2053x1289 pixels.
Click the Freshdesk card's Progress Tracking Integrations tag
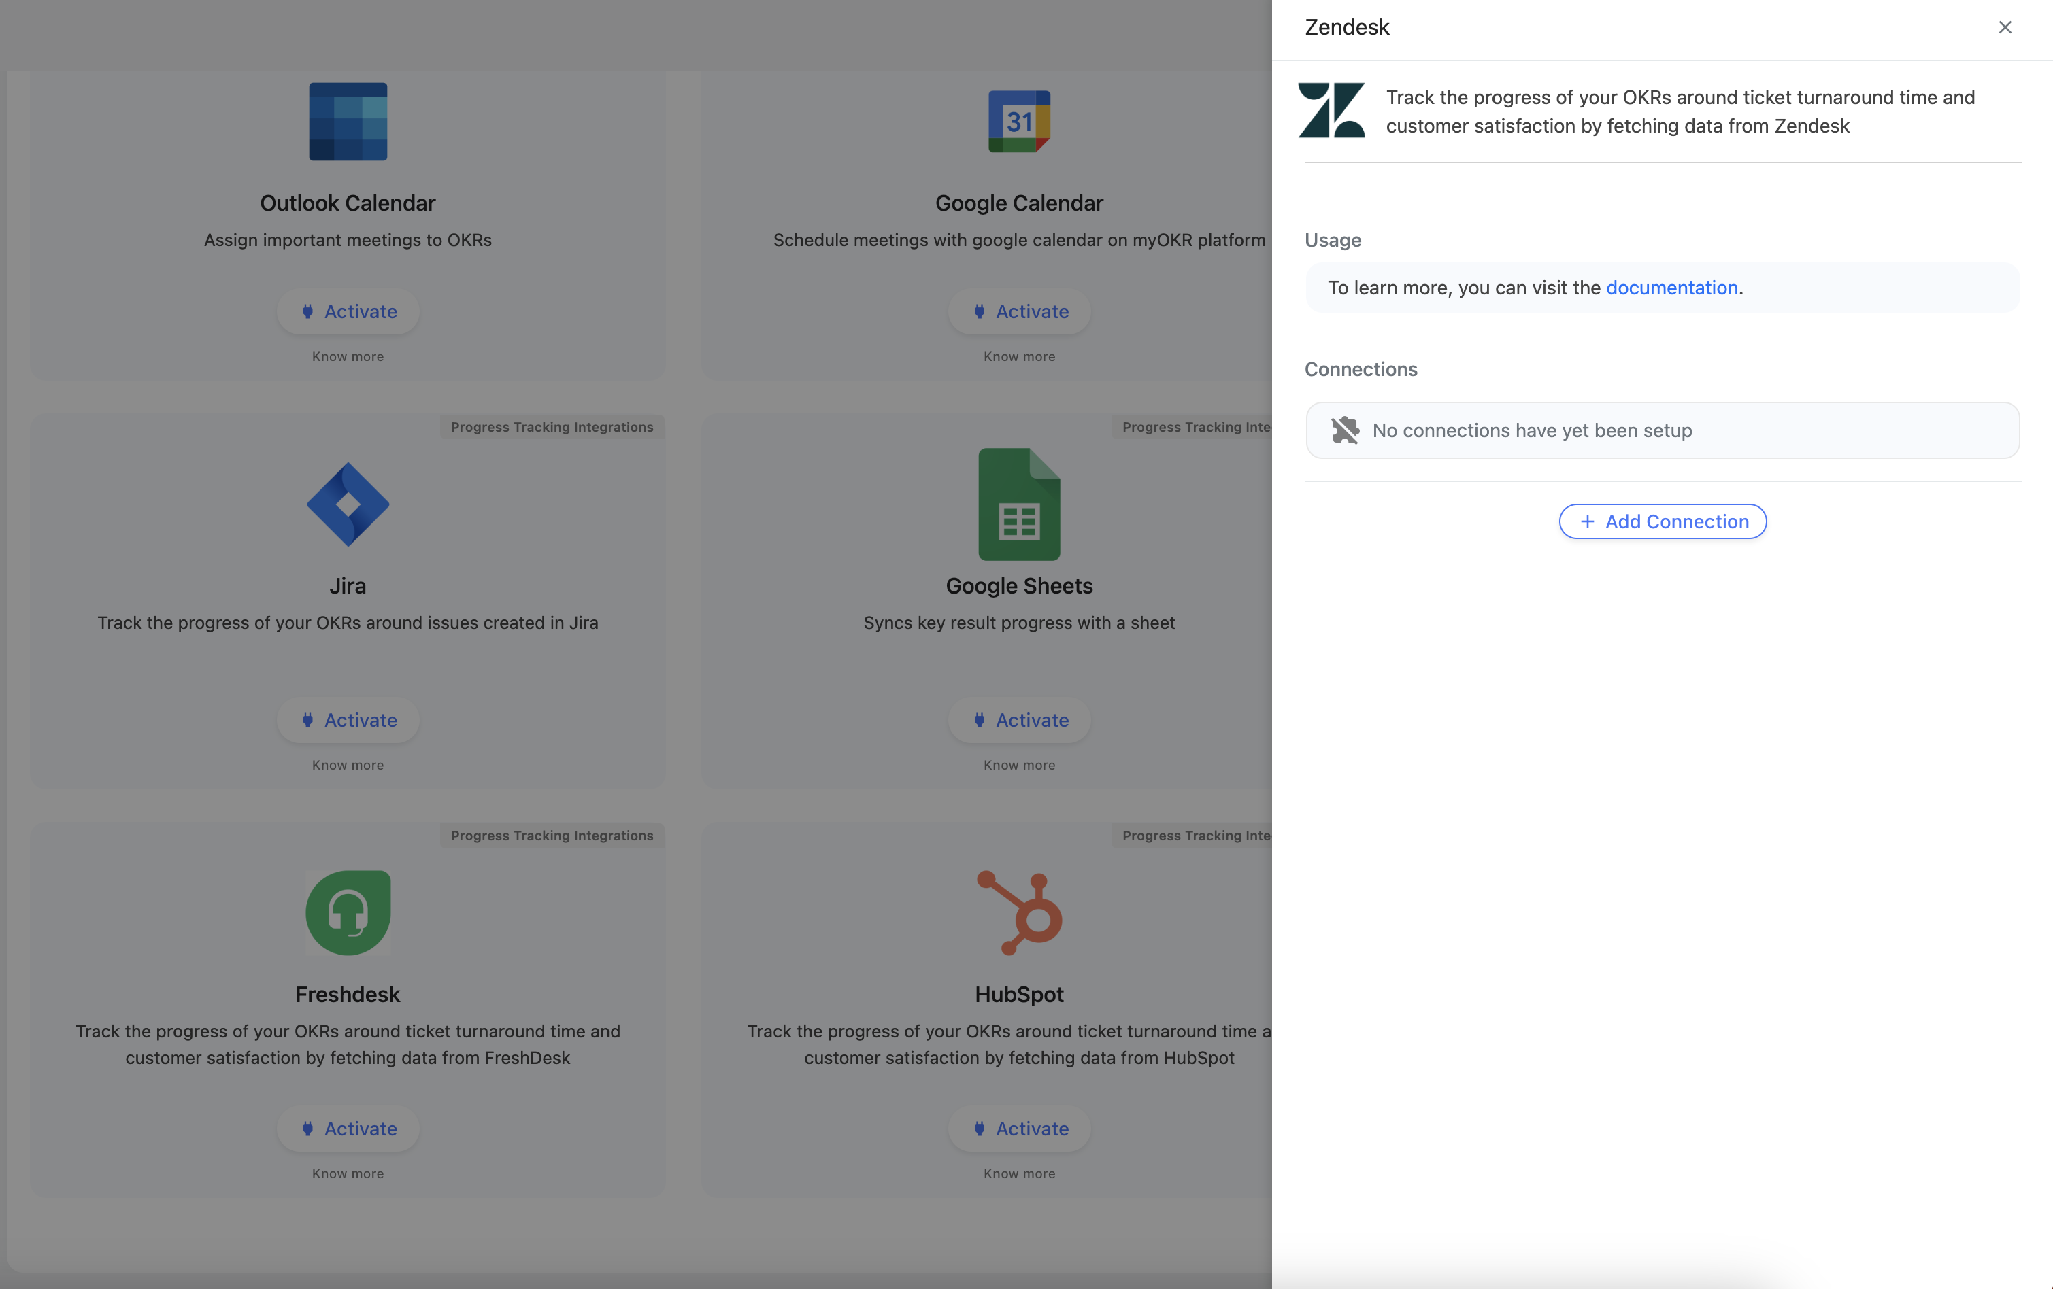552,836
